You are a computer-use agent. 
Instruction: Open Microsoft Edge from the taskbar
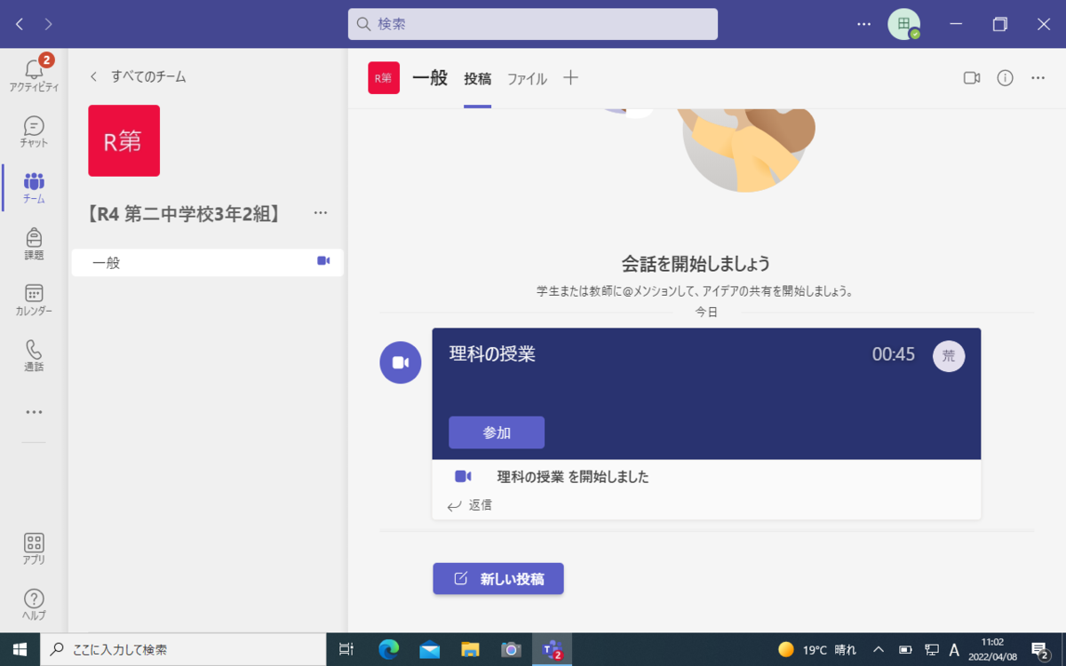(x=388, y=649)
